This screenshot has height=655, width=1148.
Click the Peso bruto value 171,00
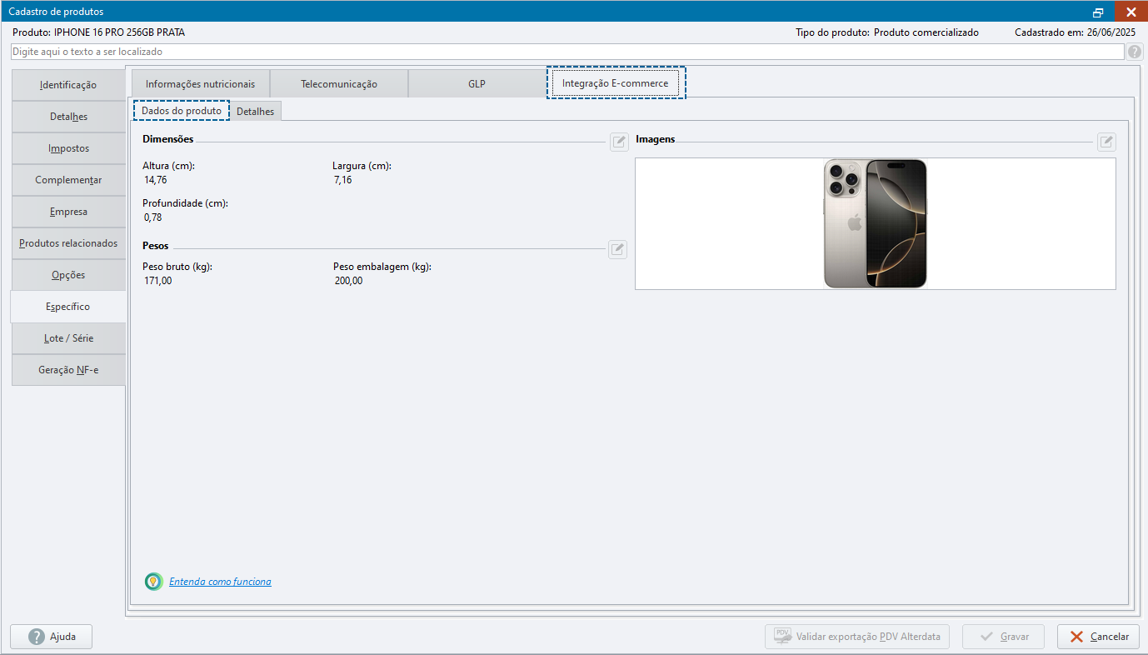point(158,281)
